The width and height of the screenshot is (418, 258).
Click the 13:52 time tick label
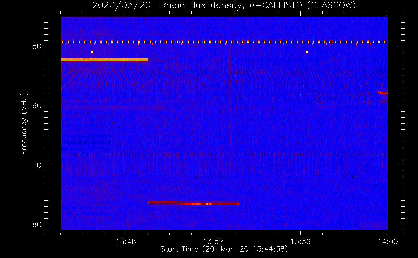click(x=213, y=242)
